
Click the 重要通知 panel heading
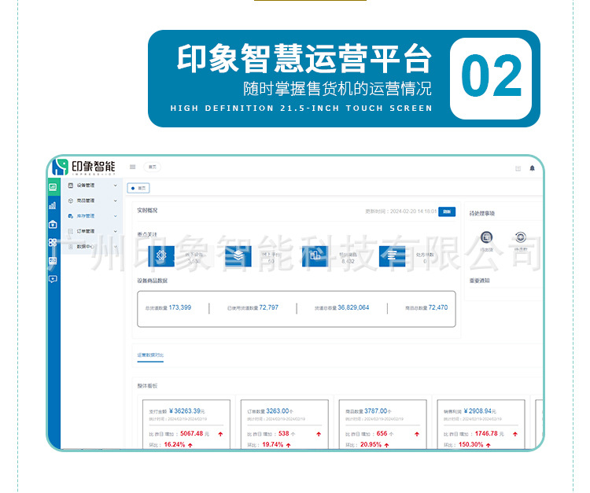pos(479,281)
